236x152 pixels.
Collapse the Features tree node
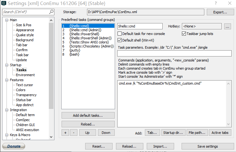tap(7, 80)
